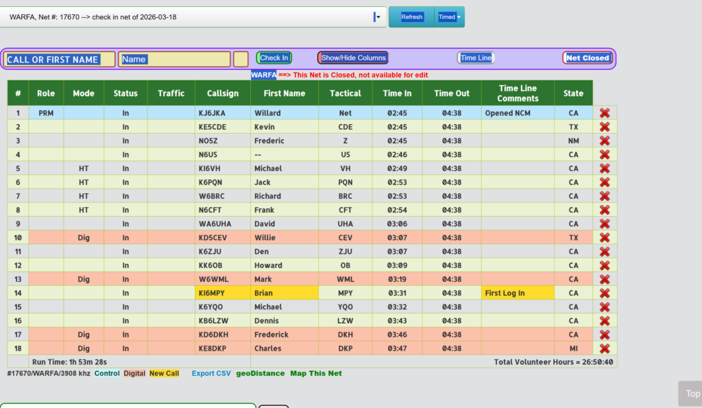Click red X for KE5CDE Kevin row

coord(605,127)
